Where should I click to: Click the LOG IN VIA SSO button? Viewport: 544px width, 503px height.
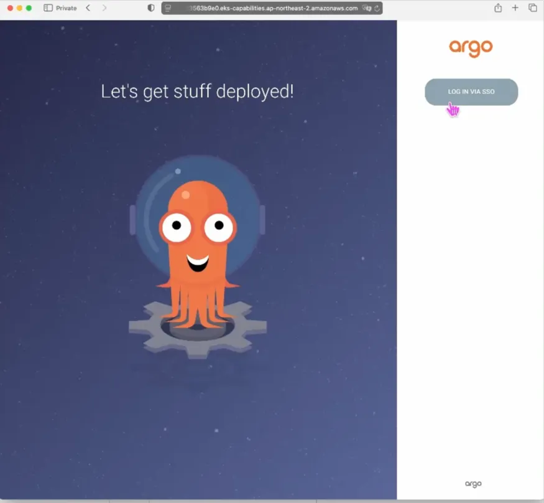[471, 92]
